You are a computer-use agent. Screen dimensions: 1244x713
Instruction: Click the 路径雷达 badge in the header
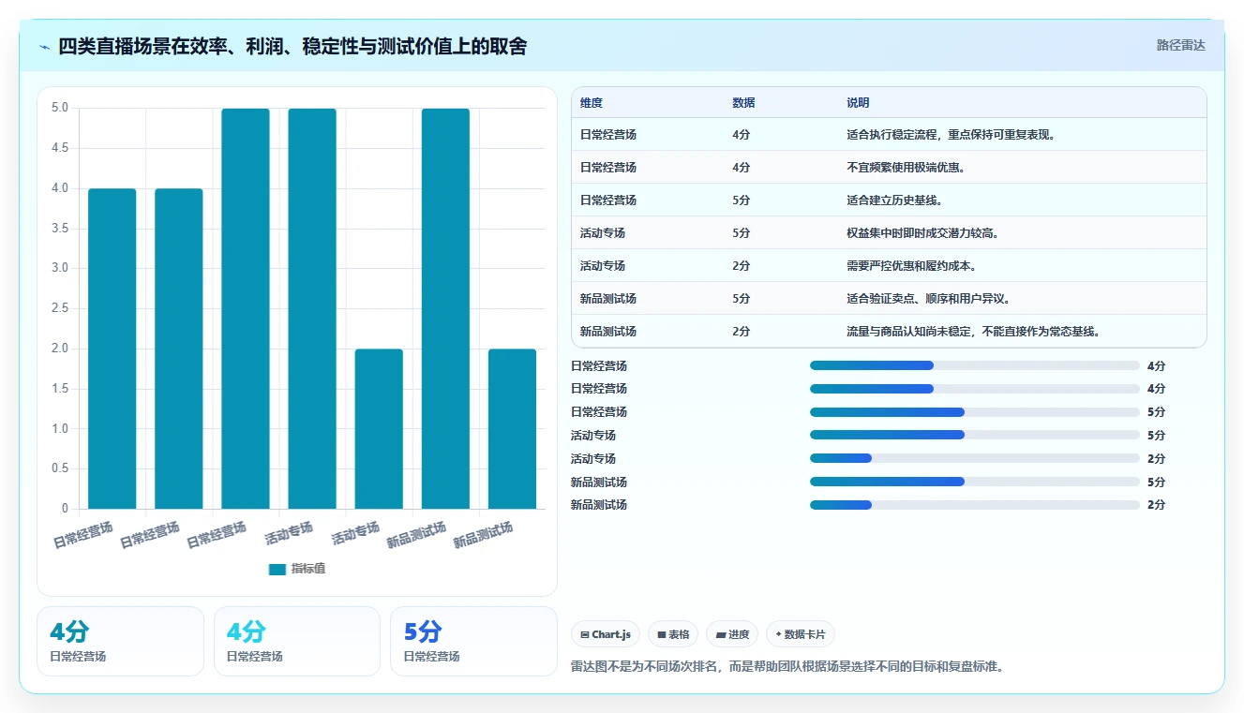pyautogui.click(x=1180, y=45)
